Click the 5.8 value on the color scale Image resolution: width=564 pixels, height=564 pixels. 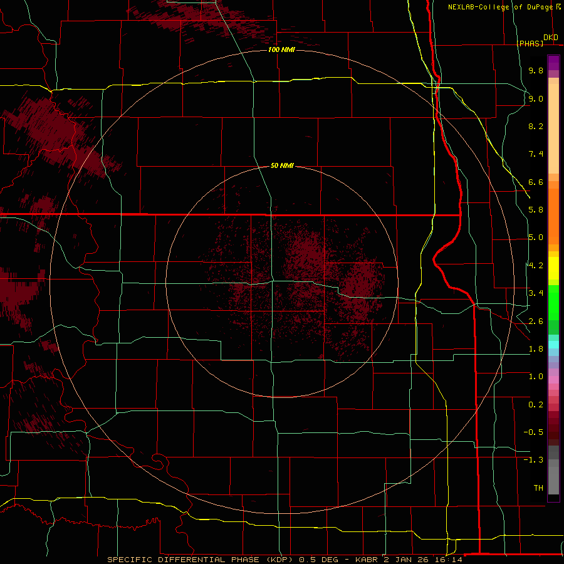click(536, 210)
